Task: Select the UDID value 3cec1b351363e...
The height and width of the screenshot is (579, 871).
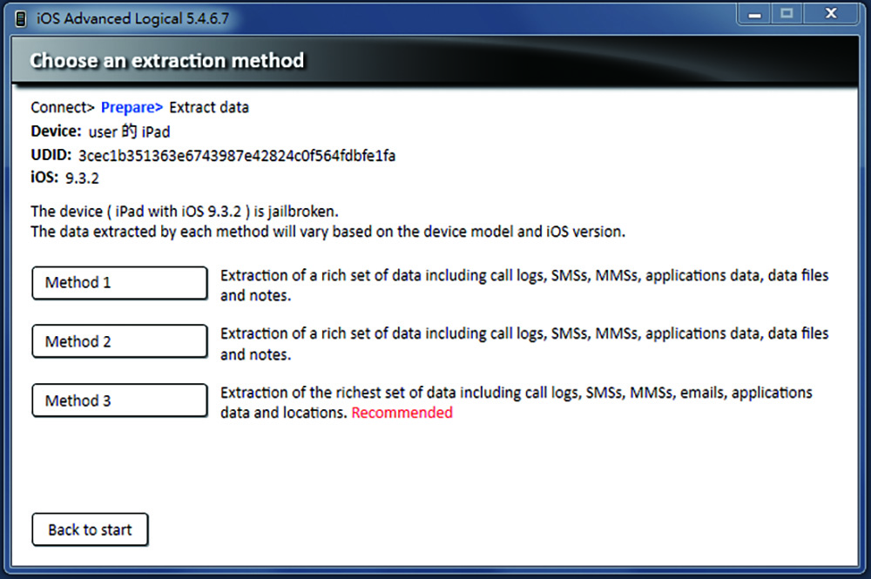Action: pyautogui.click(x=237, y=156)
